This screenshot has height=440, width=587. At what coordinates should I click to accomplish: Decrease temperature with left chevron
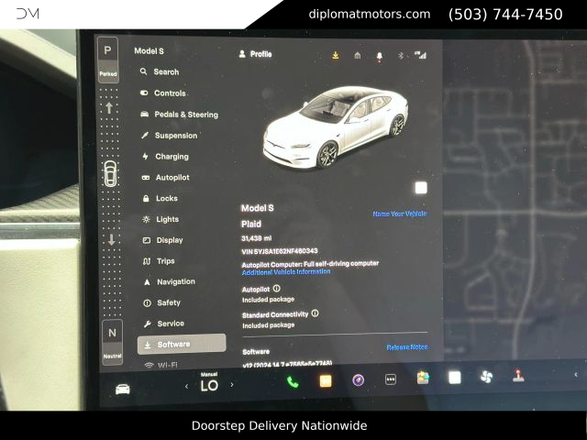point(186,386)
